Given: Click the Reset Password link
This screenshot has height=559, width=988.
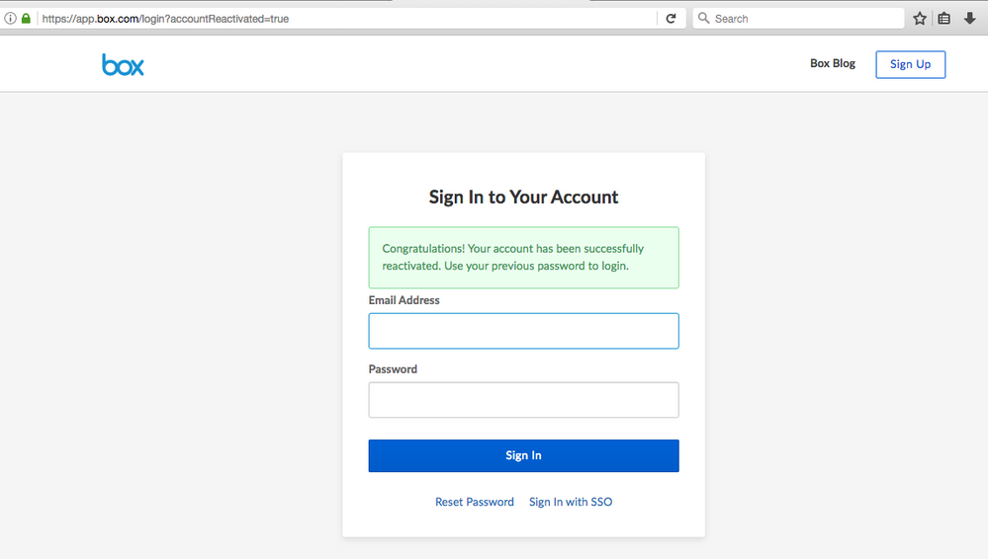Looking at the screenshot, I should [475, 502].
